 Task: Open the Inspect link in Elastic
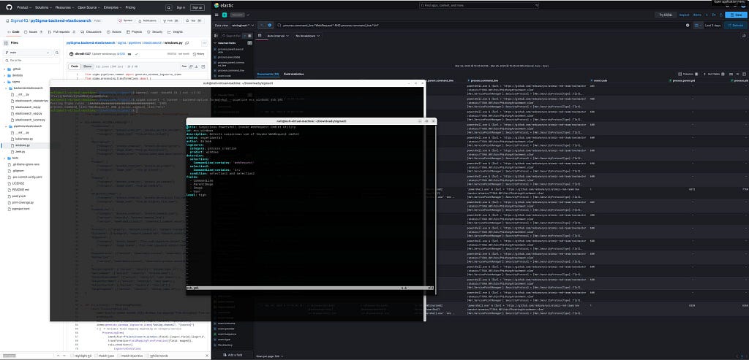(685, 15)
